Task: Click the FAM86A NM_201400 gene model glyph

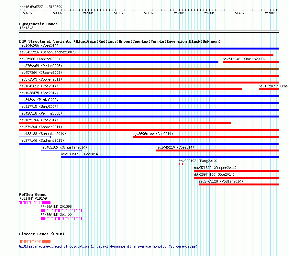Action: tap(61, 218)
